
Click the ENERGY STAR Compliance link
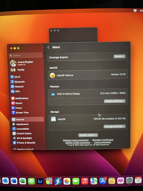pos(78,142)
